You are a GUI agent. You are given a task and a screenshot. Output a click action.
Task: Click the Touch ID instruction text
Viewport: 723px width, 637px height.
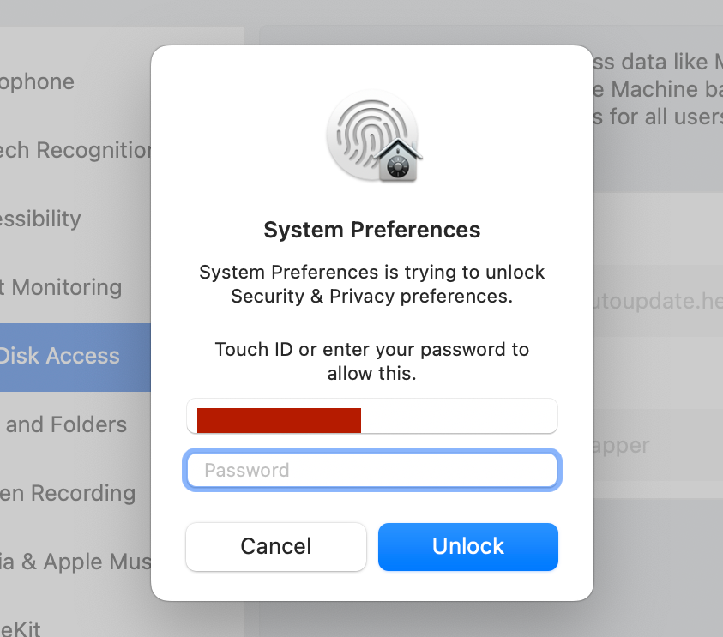[x=371, y=362]
